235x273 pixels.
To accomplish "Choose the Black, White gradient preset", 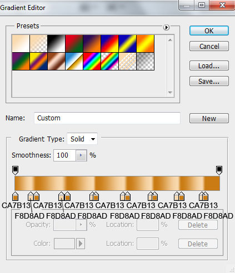I will coord(56,43).
